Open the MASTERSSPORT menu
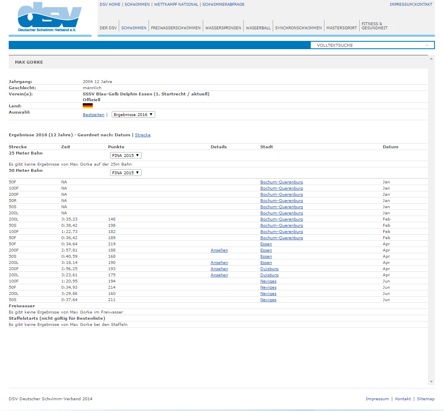 point(341,28)
